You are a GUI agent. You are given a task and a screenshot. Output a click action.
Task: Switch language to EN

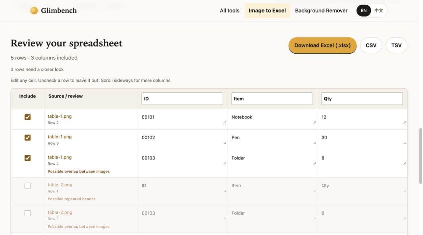[x=364, y=11]
